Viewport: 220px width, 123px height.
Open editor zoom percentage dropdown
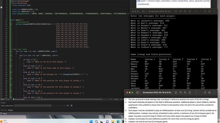tap(4, 99)
